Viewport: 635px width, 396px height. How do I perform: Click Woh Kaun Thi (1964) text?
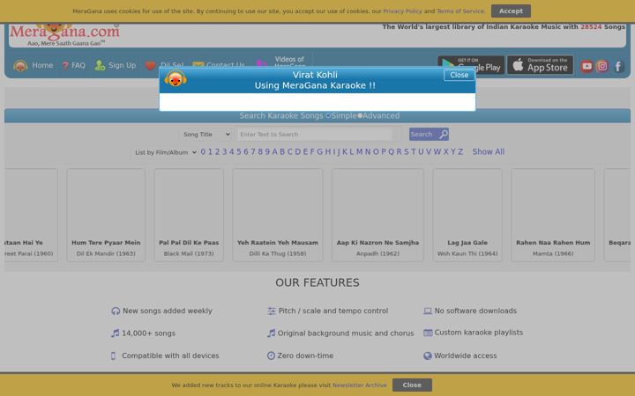click(467, 253)
